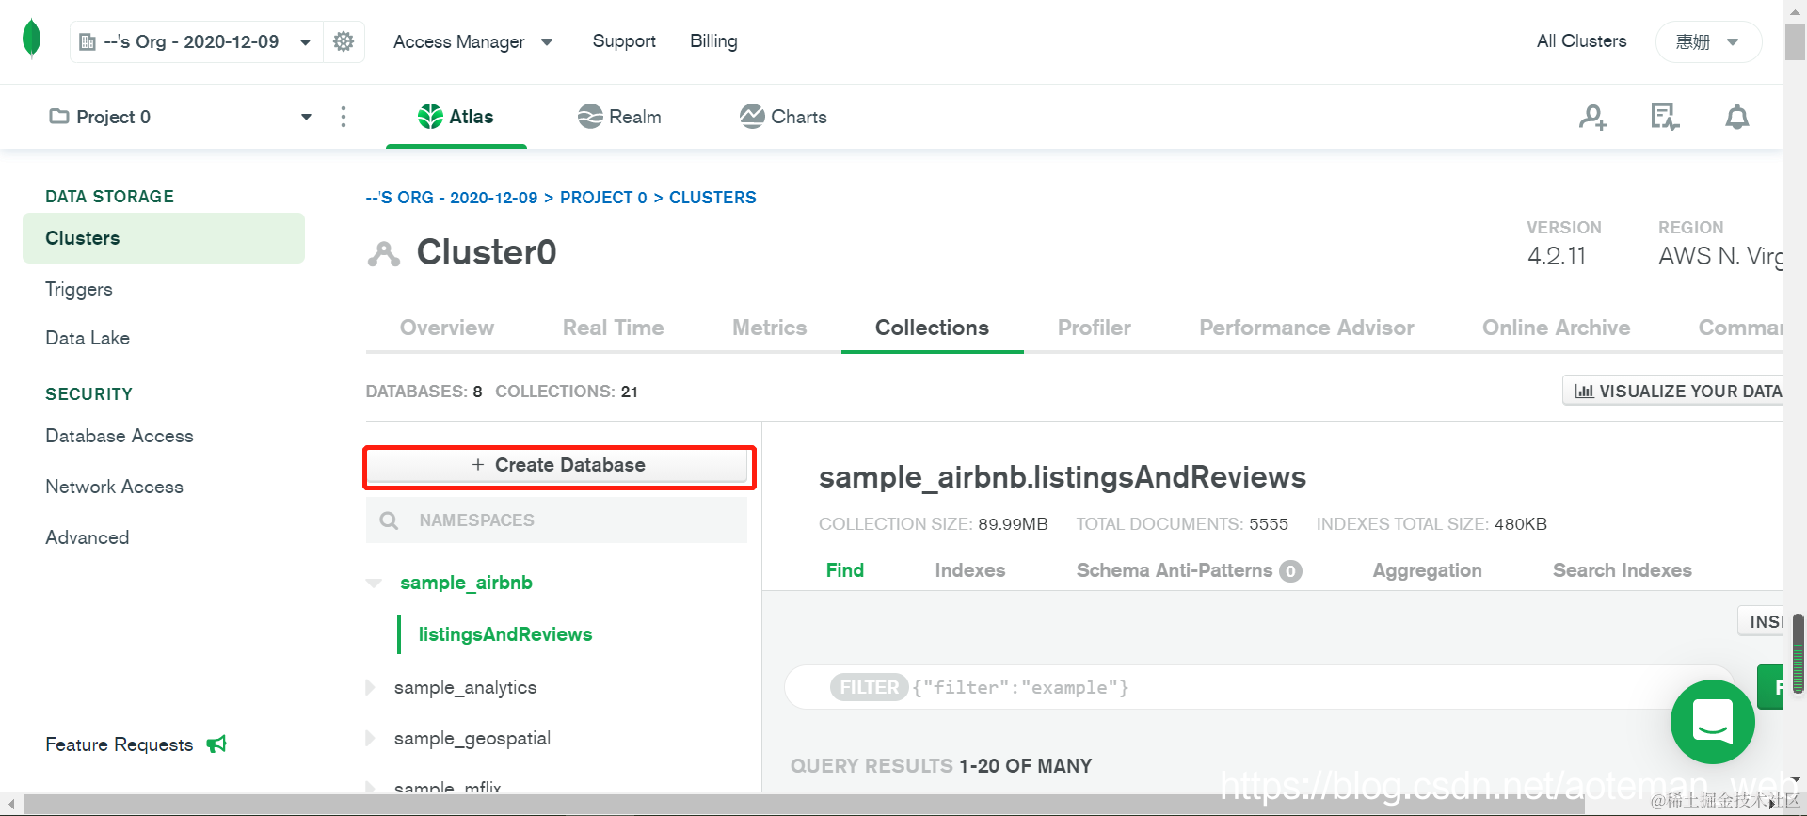This screenshot has height=816, width=1807.
Task: Open Access Manager dropdown menu
Action: (472, 41)
